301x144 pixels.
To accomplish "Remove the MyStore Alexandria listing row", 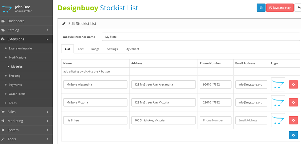I will 293,84.
